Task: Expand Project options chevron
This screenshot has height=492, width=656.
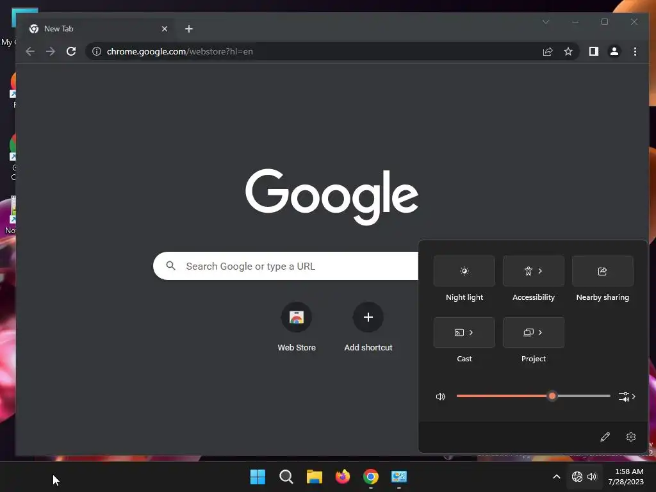Action: click(x=541, y=332)
